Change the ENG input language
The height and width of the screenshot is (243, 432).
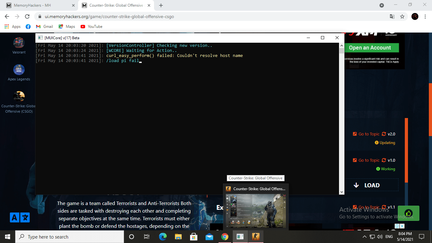tap(389, 237)
